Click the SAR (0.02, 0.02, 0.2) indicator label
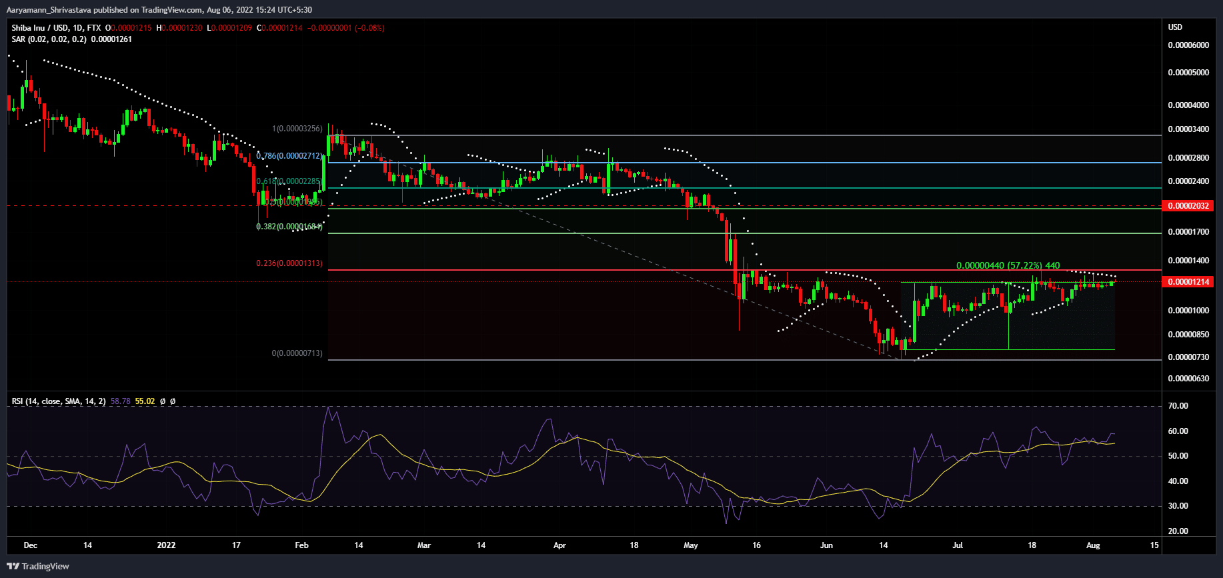The image size is (1223, 578). (x=49, y=39)
